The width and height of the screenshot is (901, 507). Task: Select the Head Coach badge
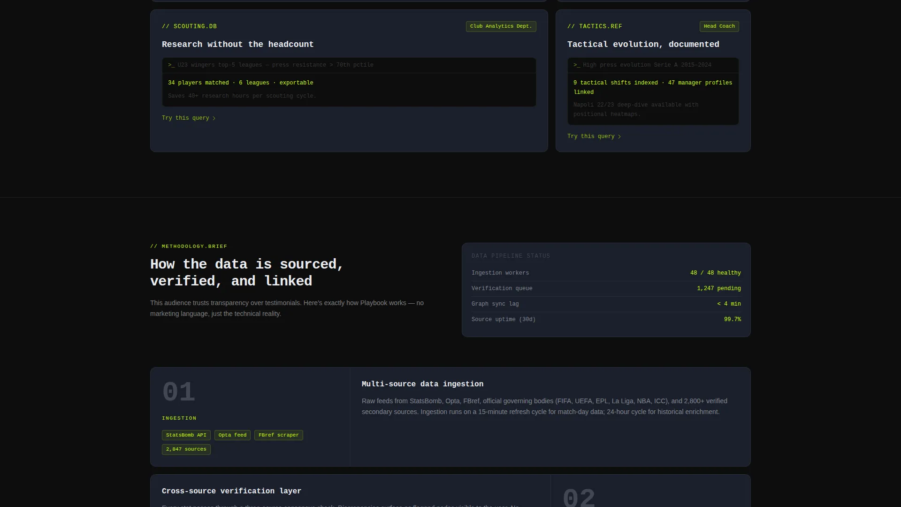tap(719, 26)
